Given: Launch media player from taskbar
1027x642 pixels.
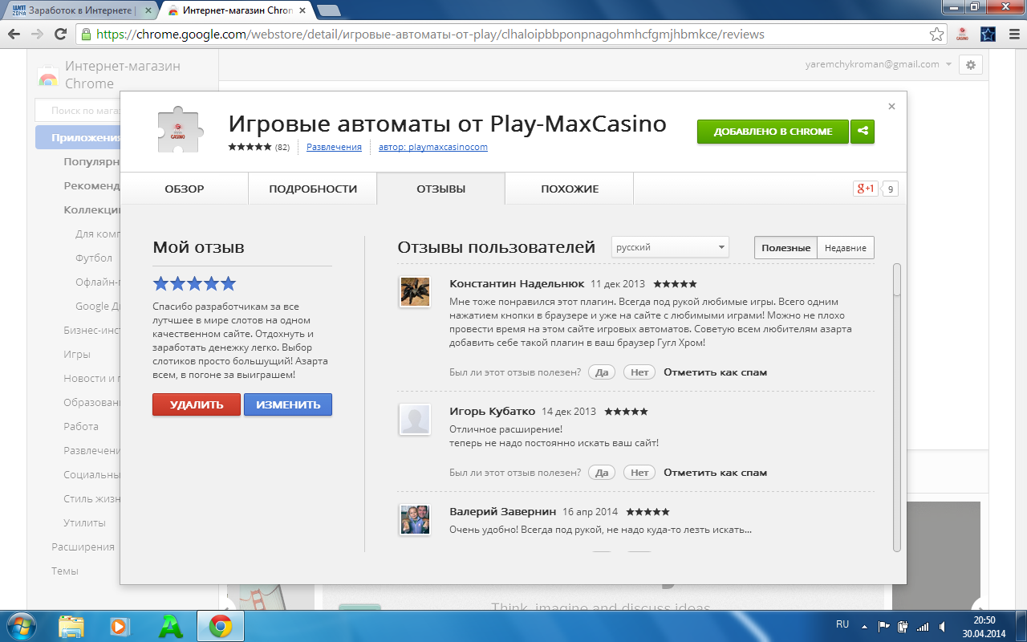Looking at the screenshot, I should click(120, 626).
